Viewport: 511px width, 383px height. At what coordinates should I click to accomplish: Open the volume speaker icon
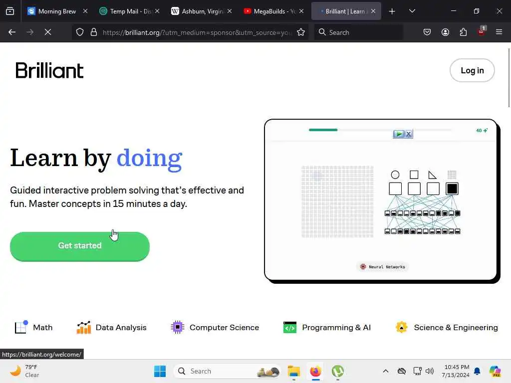(430, 371)
